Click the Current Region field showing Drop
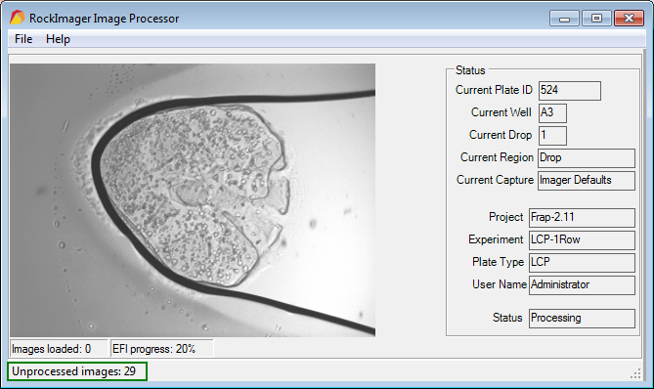 tap(587, 158)
